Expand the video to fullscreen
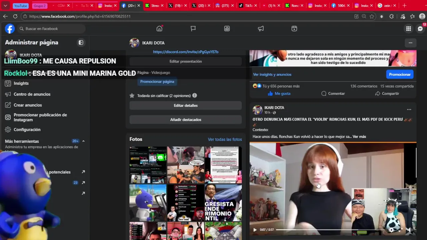Image resolution: width=427 pixels, height=240 pixels. [401, 230]
